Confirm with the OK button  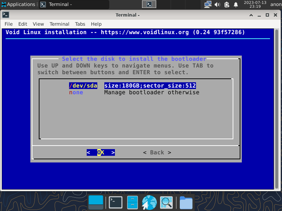[x=101, y=153]
